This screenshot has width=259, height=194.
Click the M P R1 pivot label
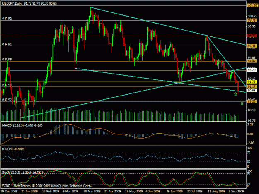tap(7, 44)
